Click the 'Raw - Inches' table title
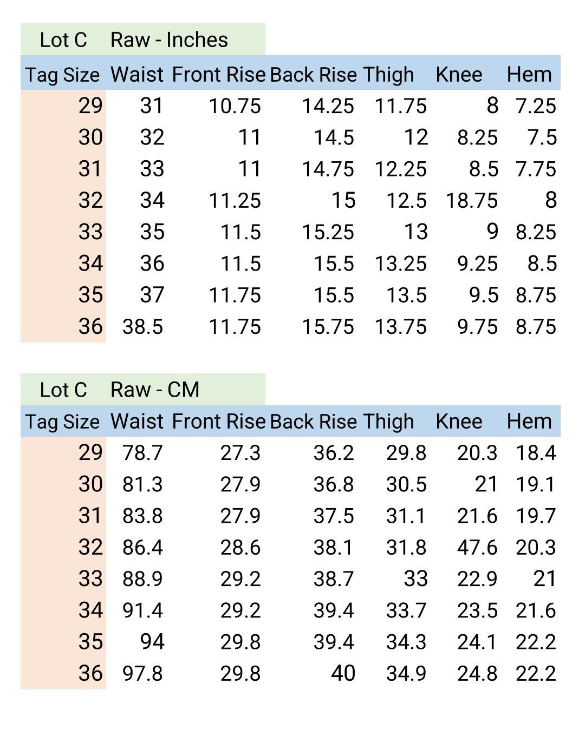 pos(169,40)
